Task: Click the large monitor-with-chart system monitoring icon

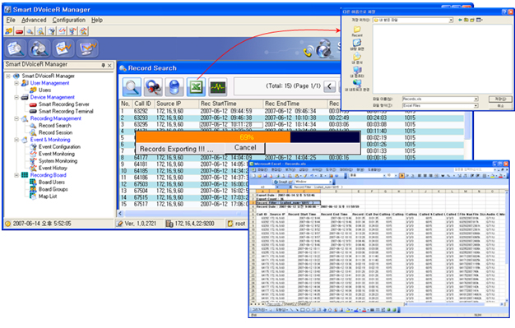Action: pyautogui.click(x=87, y=49)
